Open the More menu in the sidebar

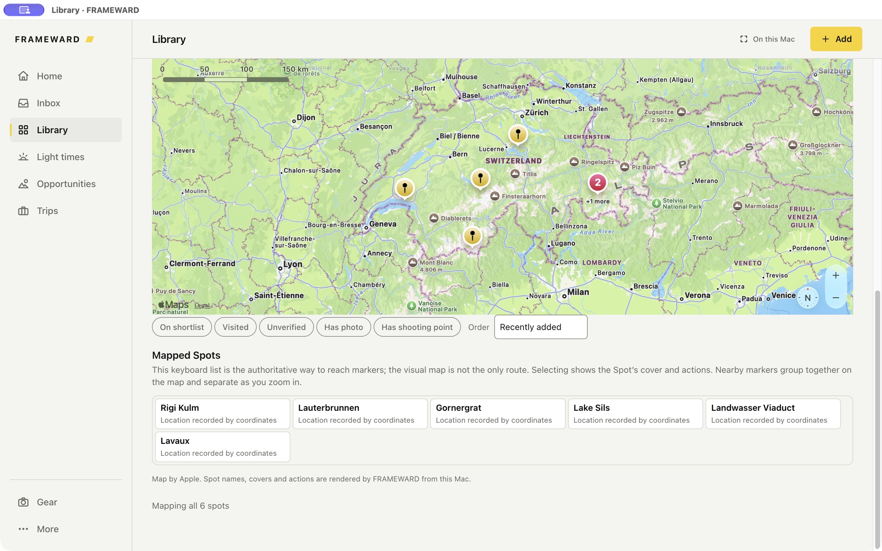pos(66,529)
